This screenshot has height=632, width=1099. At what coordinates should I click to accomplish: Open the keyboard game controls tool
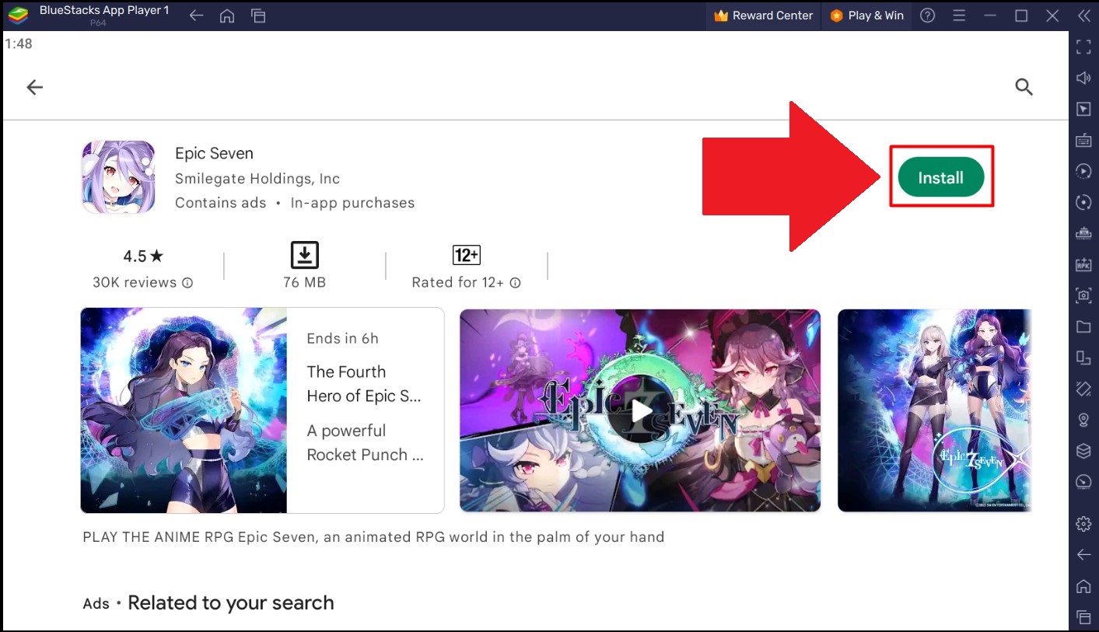pos(1083,140)
